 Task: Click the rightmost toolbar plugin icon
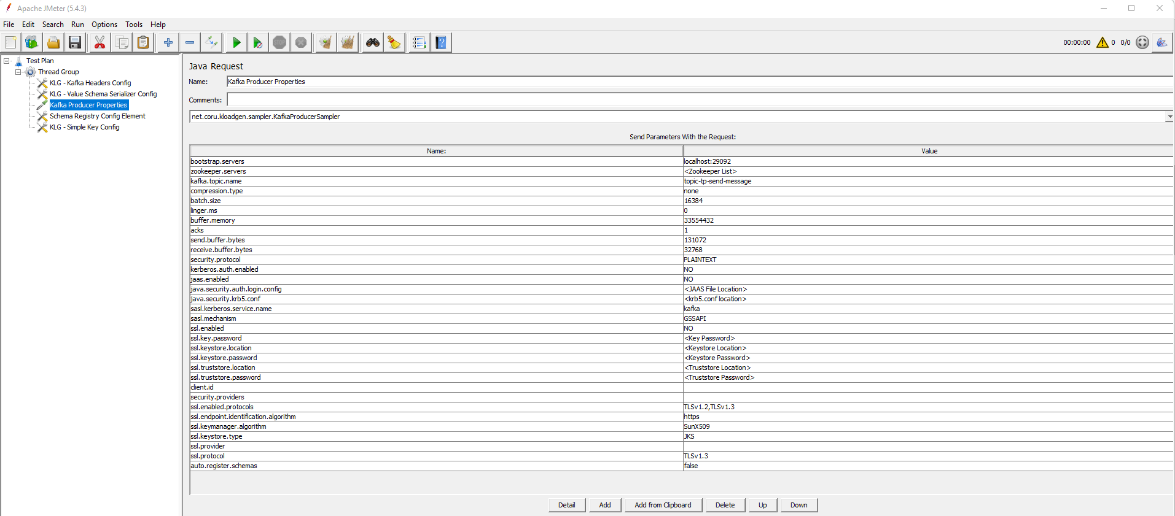[x=1161, y=42]
